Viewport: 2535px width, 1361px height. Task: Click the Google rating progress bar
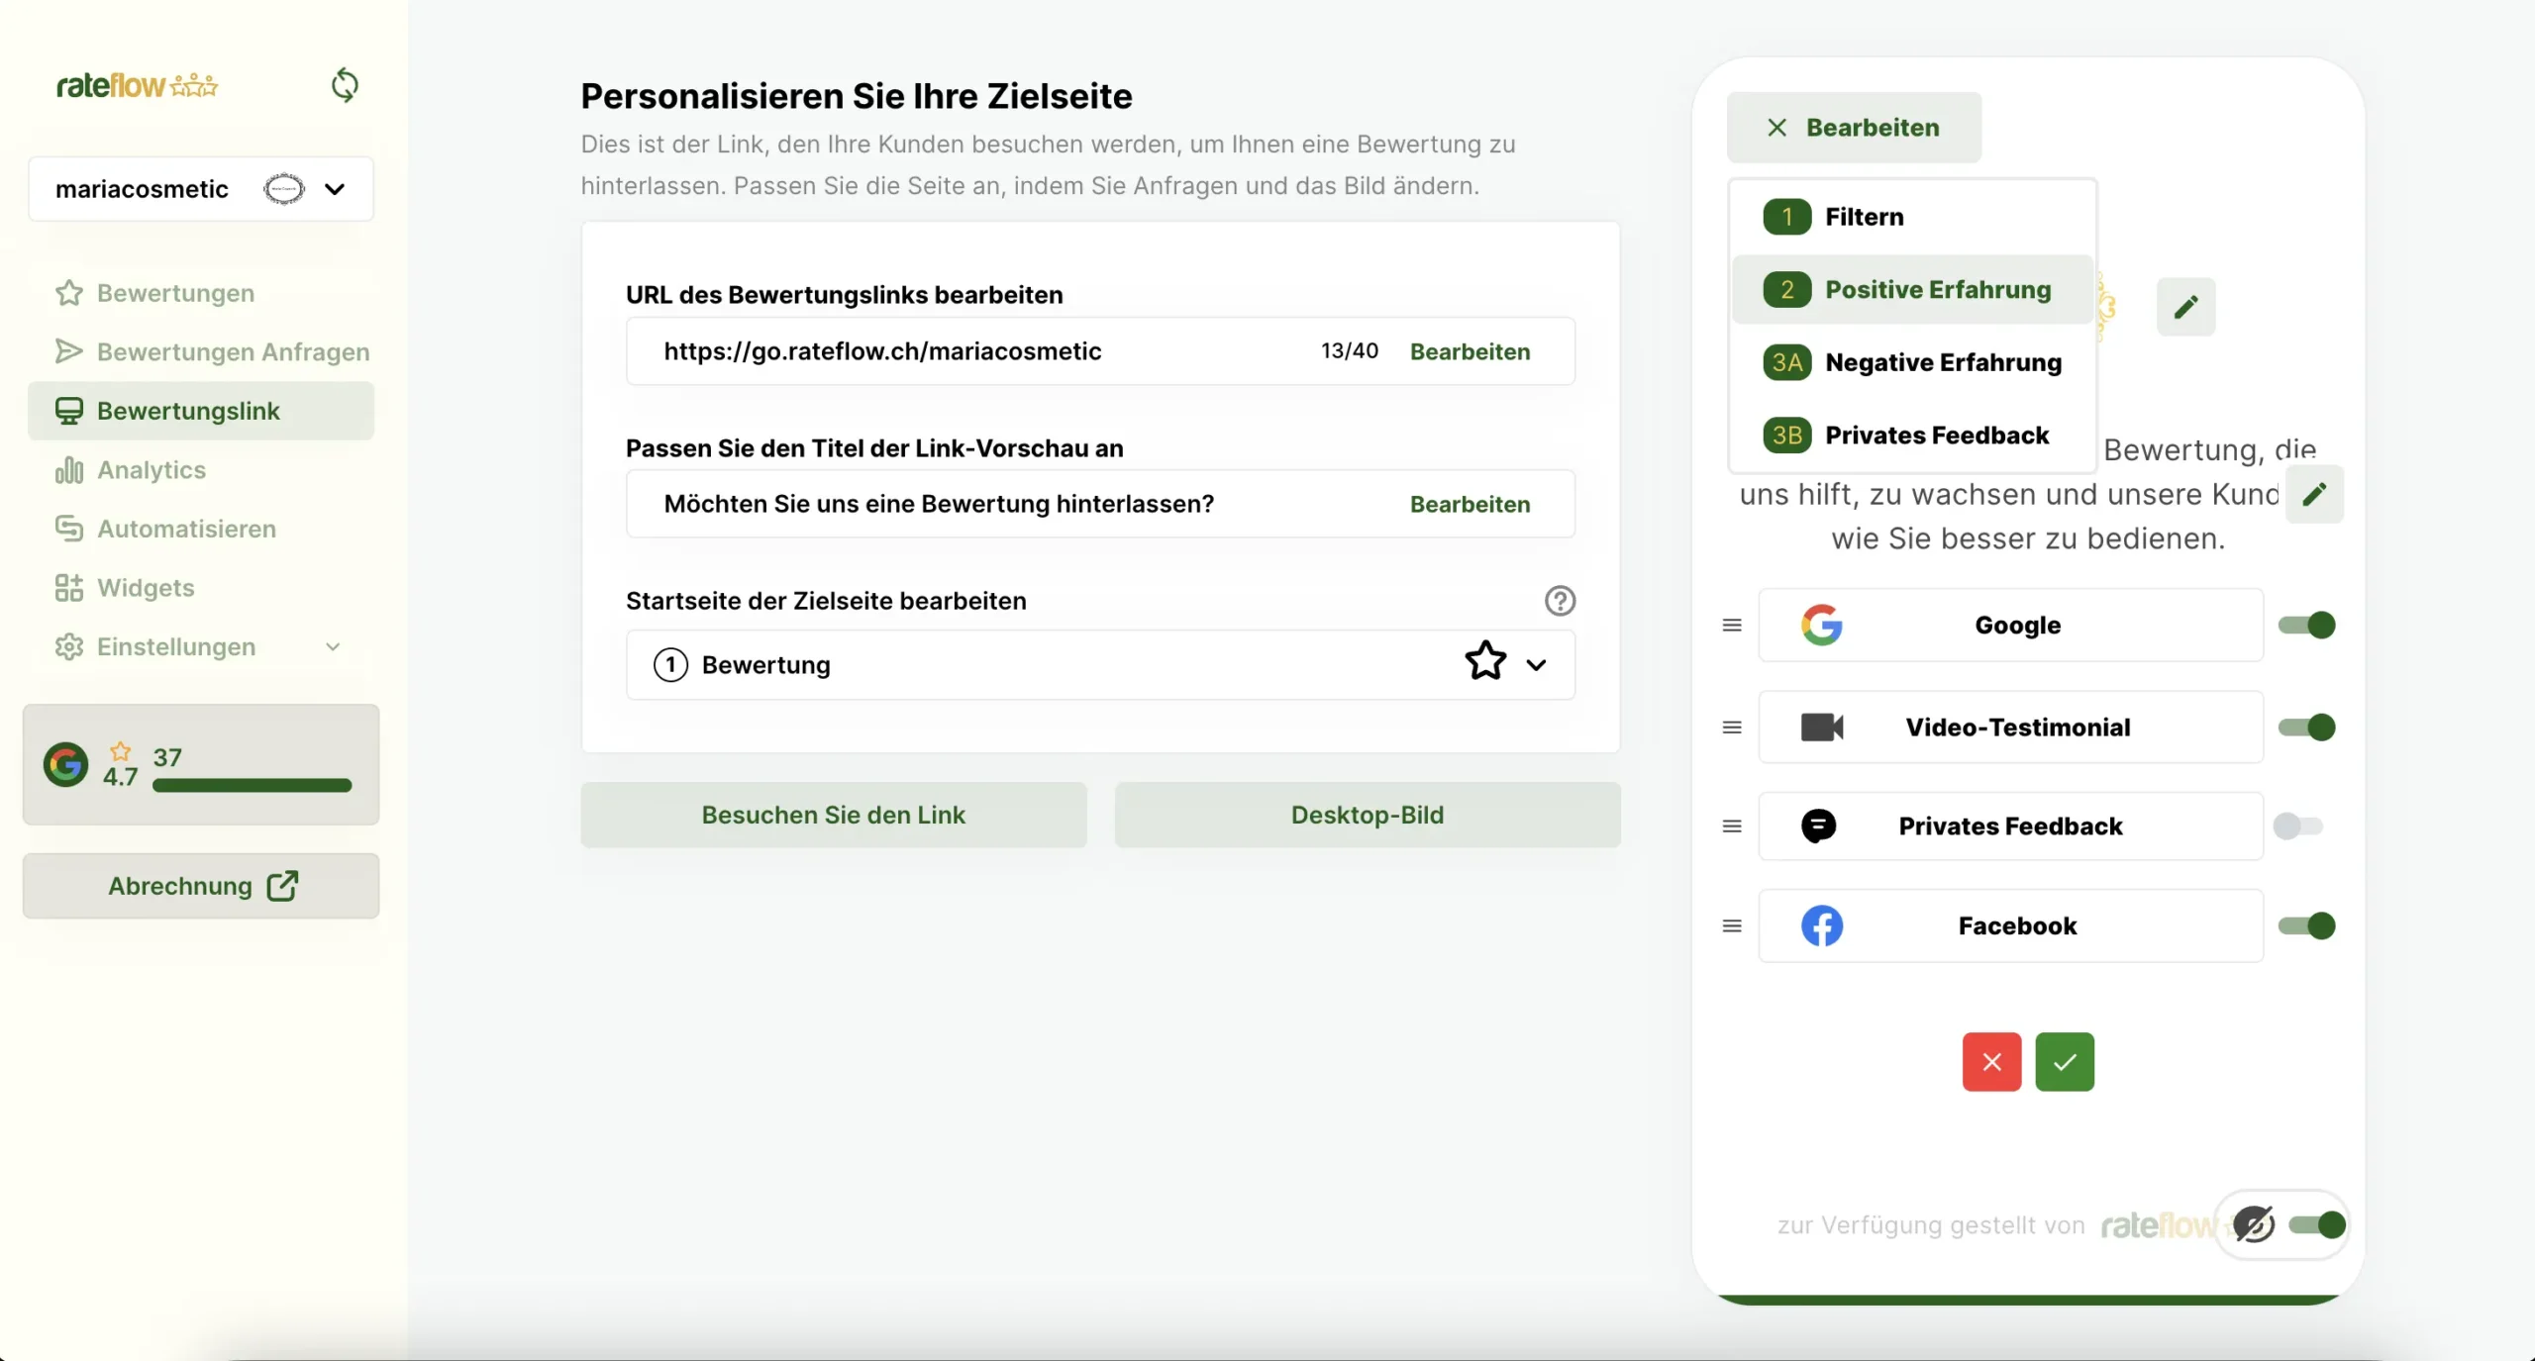pyautogui.click(x=252, y=786)
